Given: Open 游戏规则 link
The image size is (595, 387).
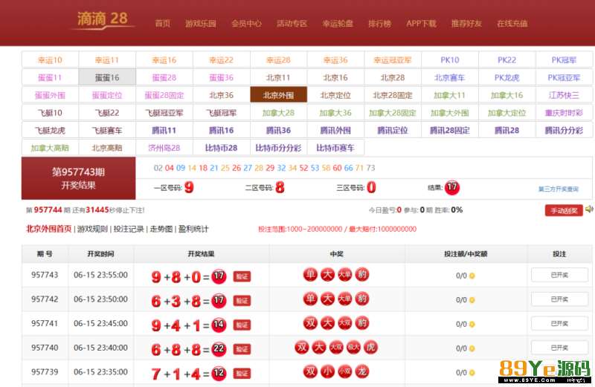Looking at the screenshot, I should (x=92, y=229).
